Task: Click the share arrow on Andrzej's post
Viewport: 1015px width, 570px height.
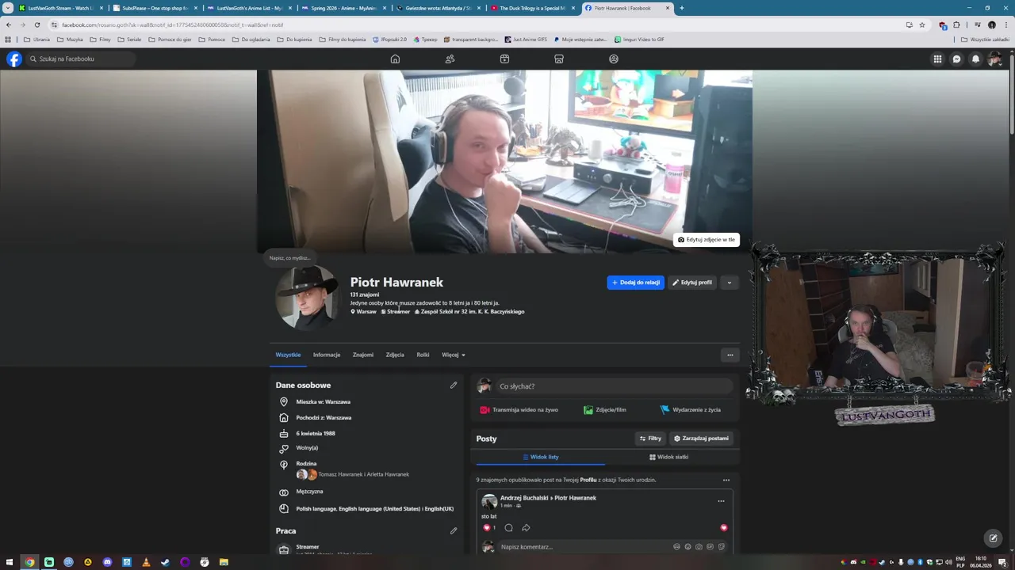Action: click(526, 528)
